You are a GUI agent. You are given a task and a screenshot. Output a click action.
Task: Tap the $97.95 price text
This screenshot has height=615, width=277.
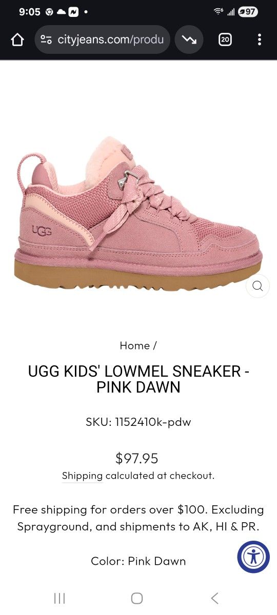(x=137, y=458)
